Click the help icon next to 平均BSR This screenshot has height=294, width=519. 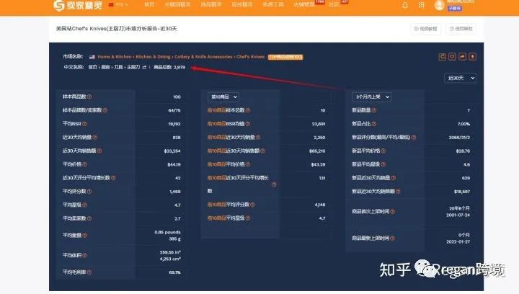84,124
